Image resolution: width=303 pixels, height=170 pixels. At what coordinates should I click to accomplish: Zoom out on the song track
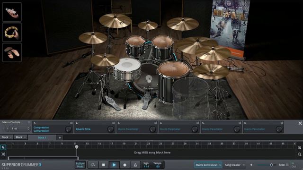click(299, 154)
